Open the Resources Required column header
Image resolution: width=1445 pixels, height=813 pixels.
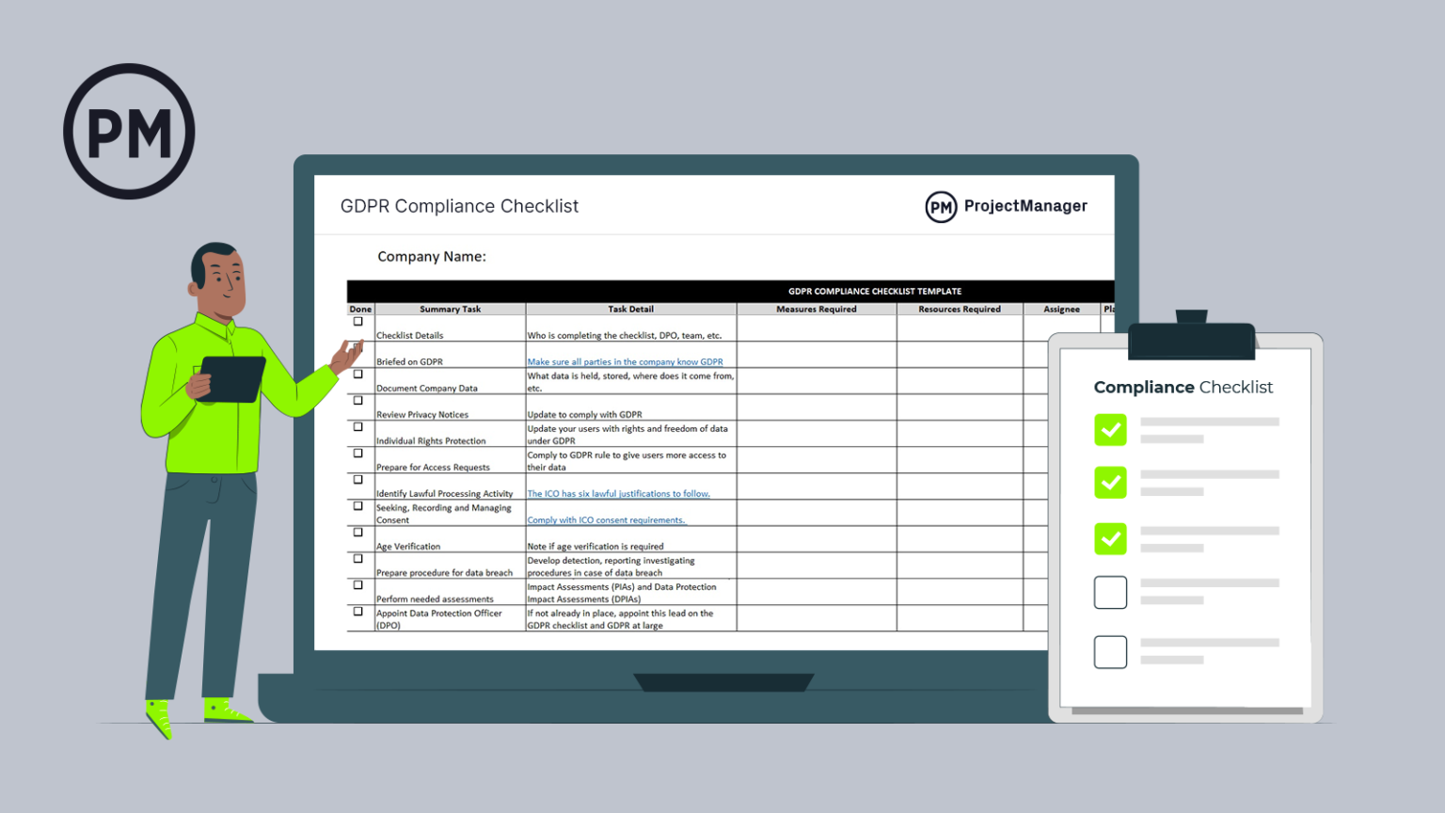coord(960,308)
